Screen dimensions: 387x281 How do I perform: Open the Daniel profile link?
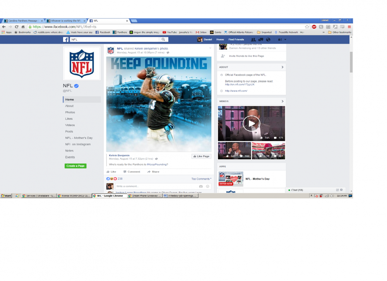[205, 39]
